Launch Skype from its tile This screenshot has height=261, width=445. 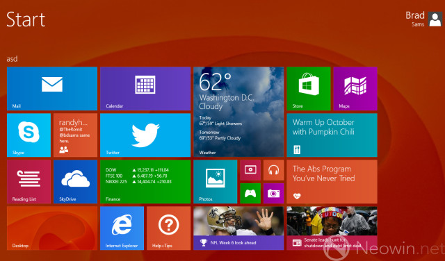click(29, 135)
